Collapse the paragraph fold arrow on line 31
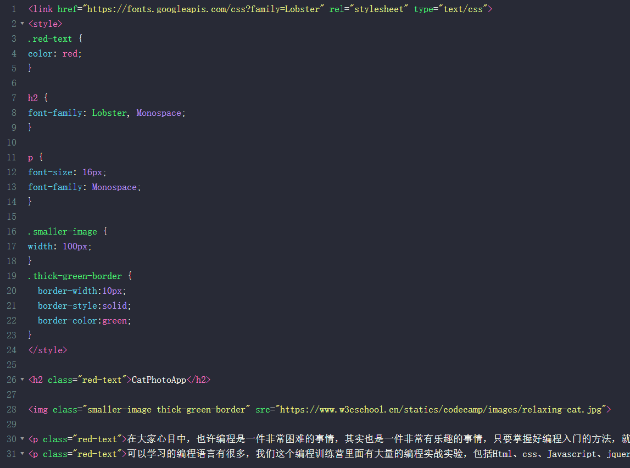Viewport: 630px width, 468px height. pos(22,454)
